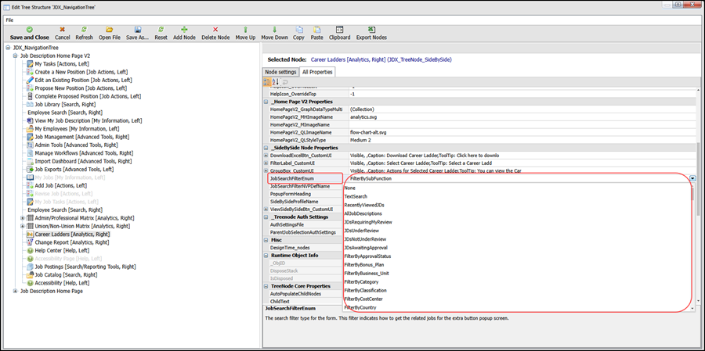Select the Manage Workflows tree node
The width and height of the screenshot is (705, 351).
click(x=84, y=153)
